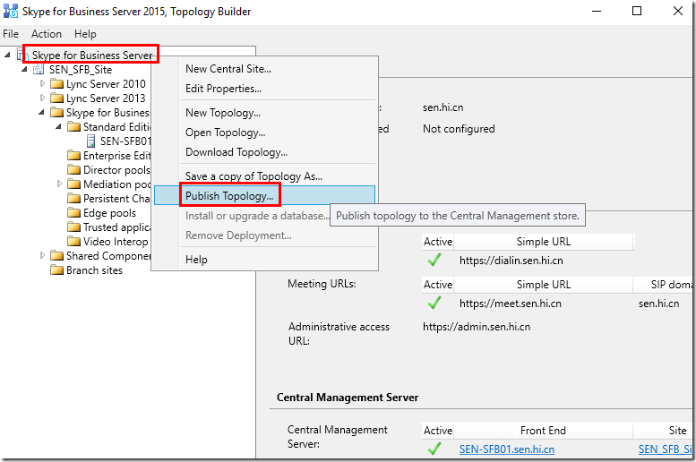The width and height of the screenshot is (696, 462).
Task: Click the Standard Edition folder icon
Action: [x=73, y=127]
